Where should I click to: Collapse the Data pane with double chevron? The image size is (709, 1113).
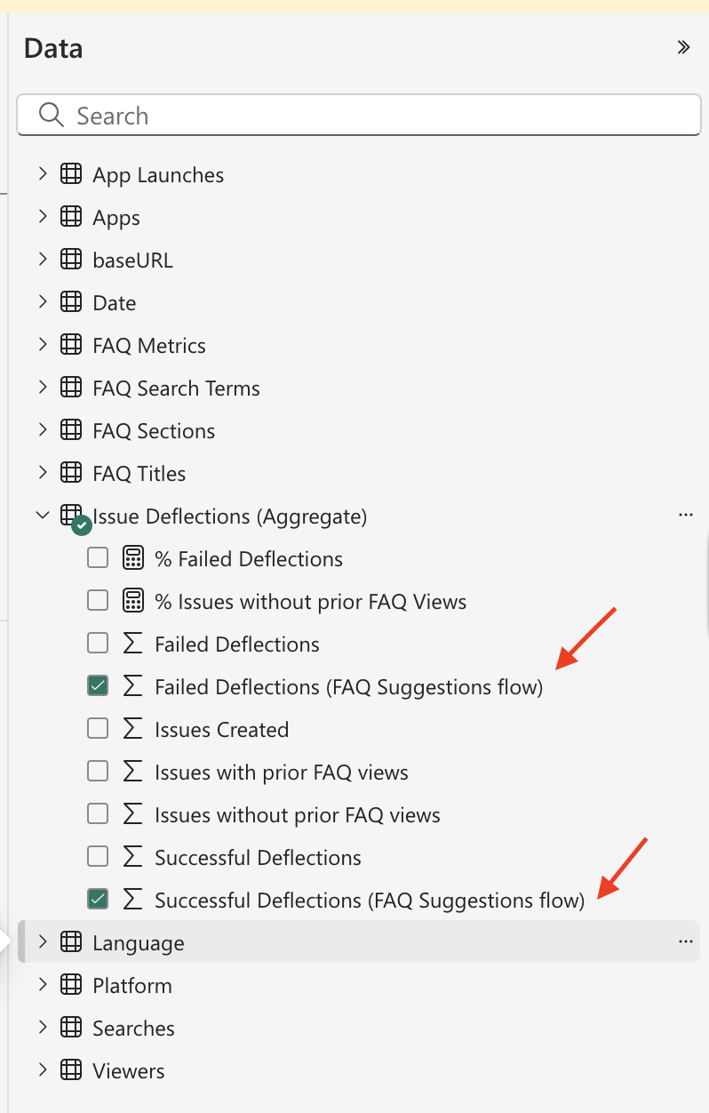coord(683,48)
